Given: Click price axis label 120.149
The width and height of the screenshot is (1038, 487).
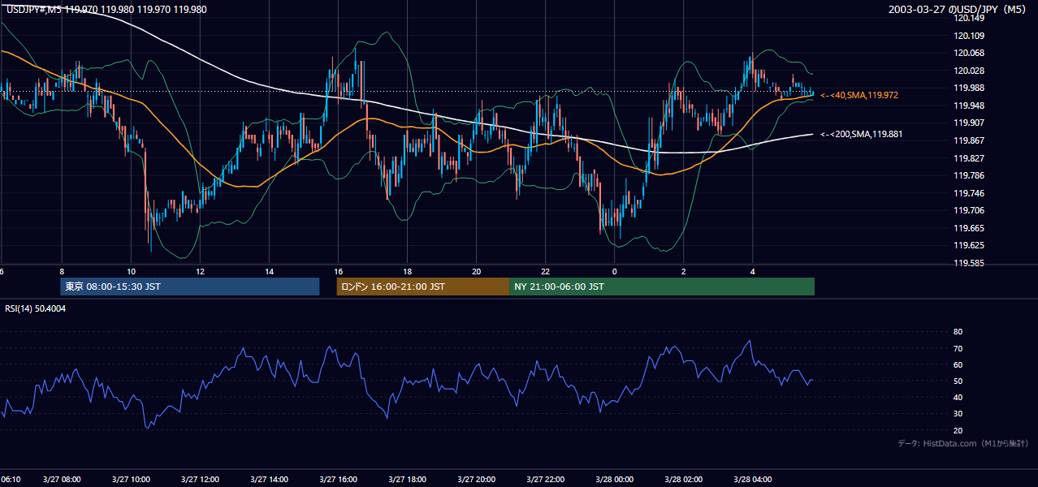Looking at the screenshot, I should pyautogui.click(x=970, y=18).
